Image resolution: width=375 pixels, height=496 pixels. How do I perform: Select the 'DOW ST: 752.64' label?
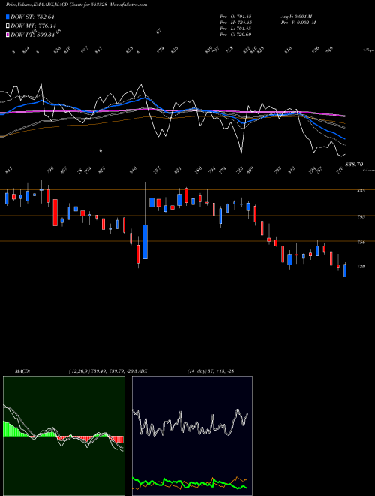[x=32, y=17]
